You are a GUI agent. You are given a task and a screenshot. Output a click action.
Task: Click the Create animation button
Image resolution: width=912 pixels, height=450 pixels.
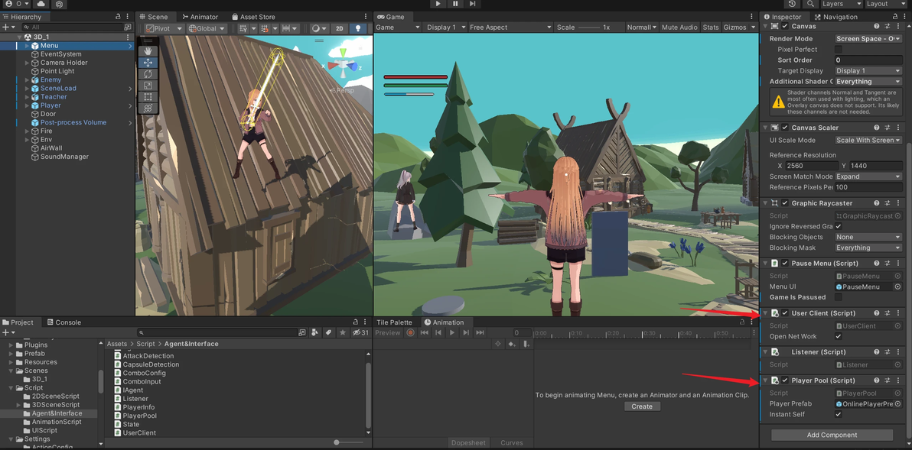pyautogui.click(x=641, y=406)
